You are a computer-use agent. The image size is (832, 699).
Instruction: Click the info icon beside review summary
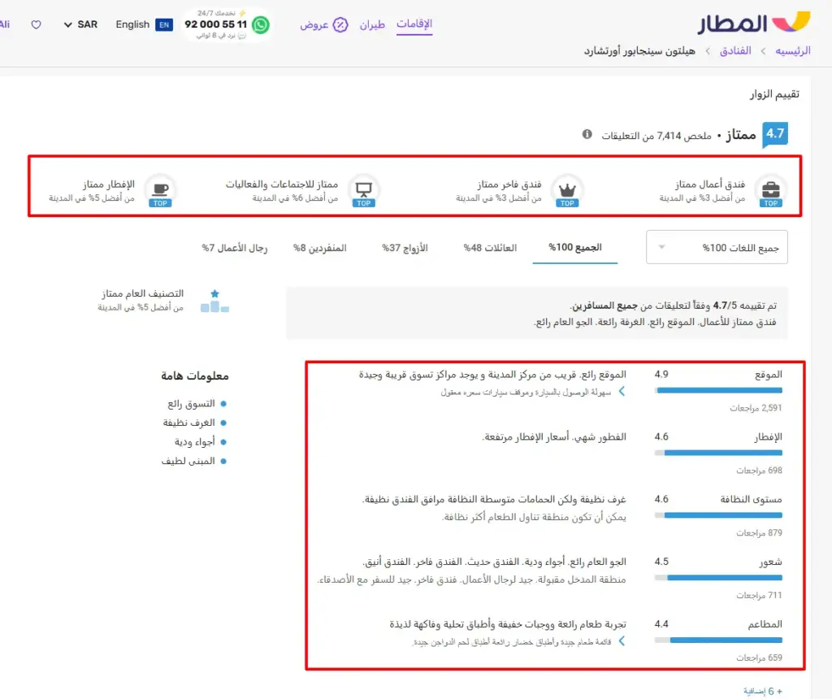click(x=587, y=134)
